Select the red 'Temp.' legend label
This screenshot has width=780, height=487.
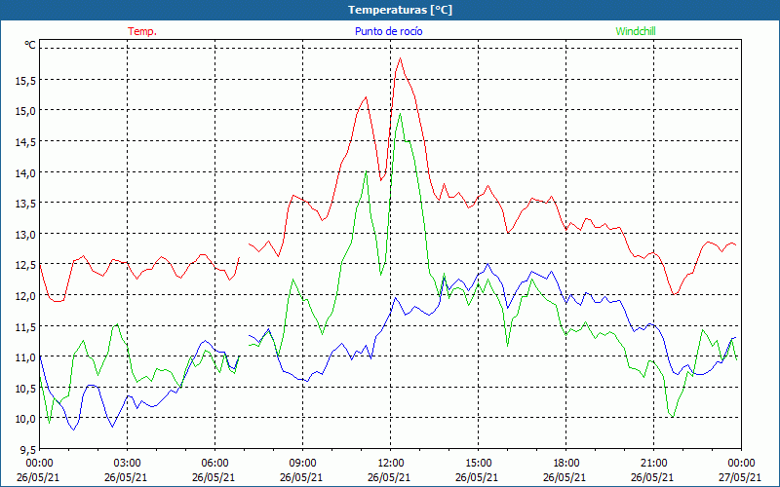click(x=142, y=31)
